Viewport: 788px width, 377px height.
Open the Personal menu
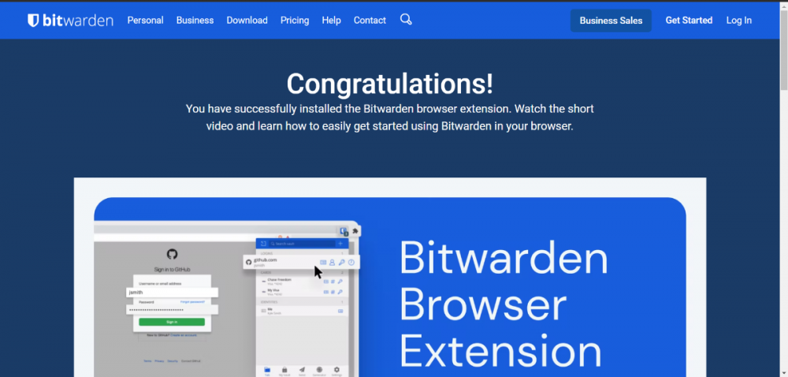point(145,21)
